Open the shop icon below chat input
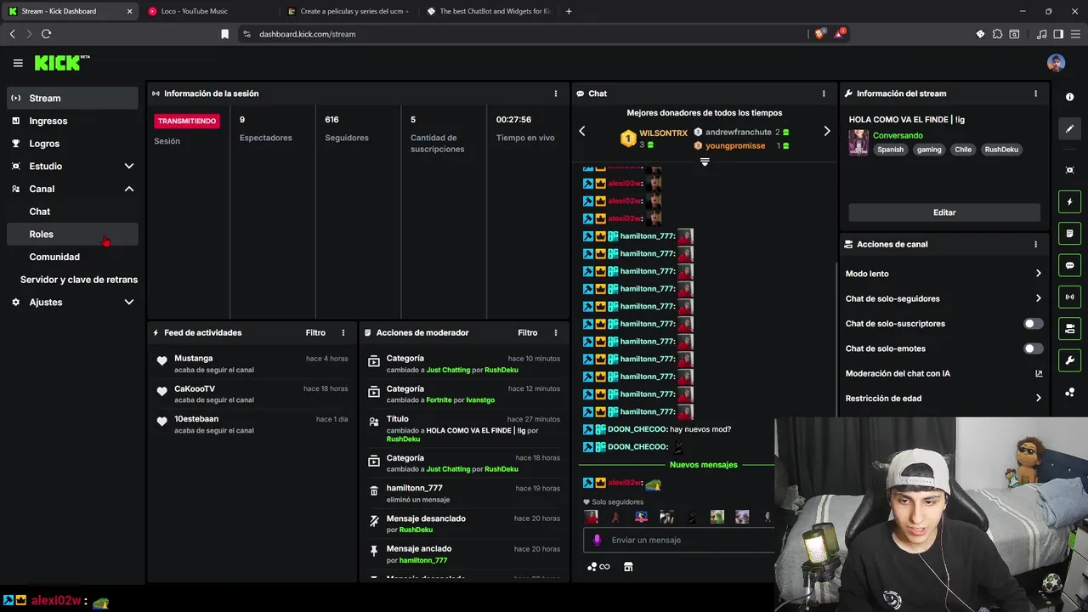 [x=628, y=567]
